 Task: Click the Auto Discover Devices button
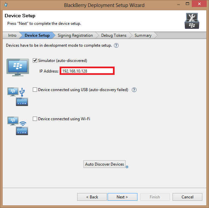(104, 164)
